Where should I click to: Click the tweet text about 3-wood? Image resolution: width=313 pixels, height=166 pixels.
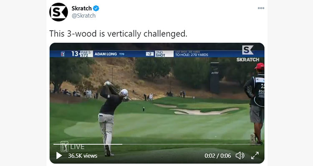(118, 33)
